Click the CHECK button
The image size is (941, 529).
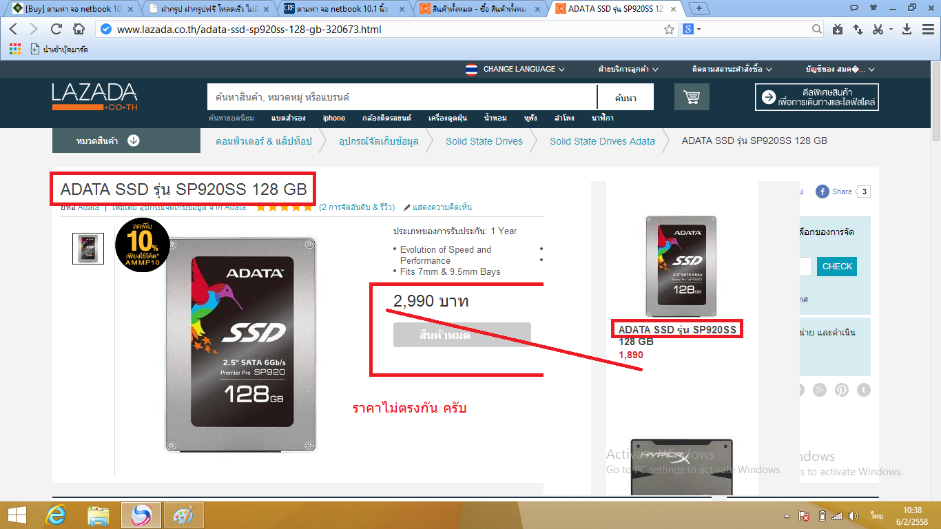point(837,266)
